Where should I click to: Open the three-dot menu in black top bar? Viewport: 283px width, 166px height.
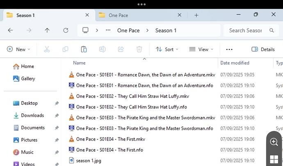141,4
